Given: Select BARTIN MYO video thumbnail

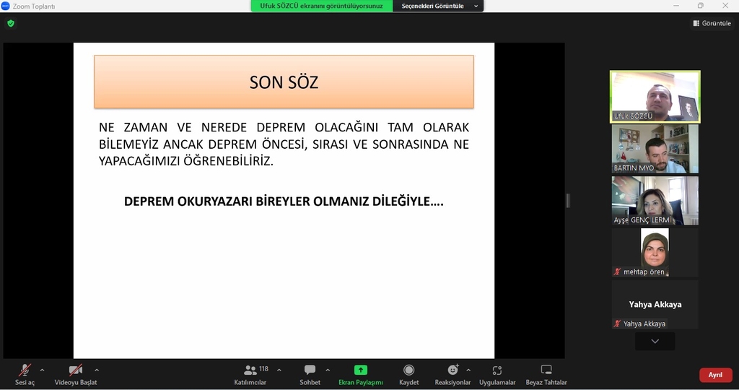Looking at the screenshot, I should pyautogui.click(x=655, y=149).
